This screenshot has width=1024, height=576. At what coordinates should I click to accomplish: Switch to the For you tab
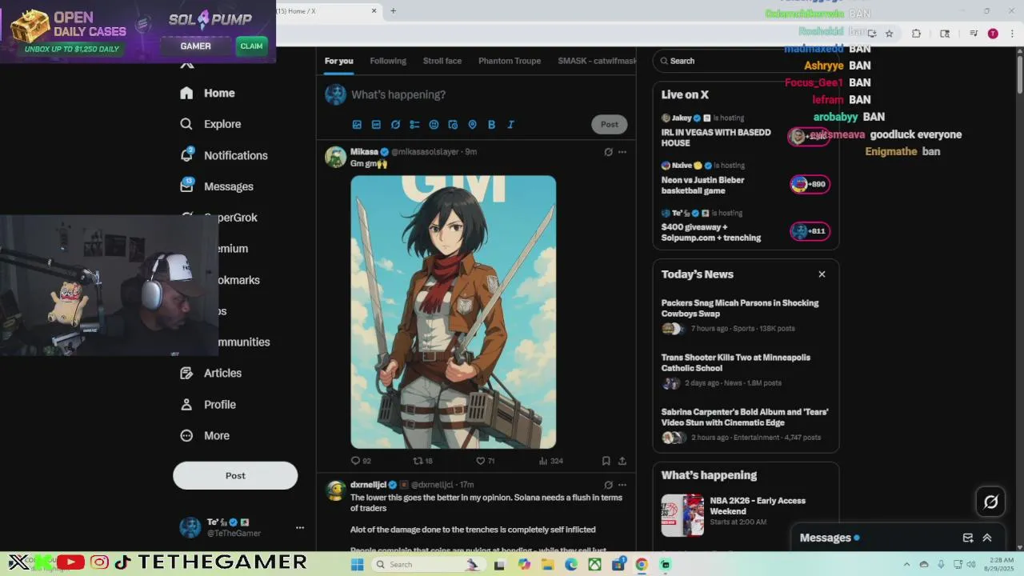click(x=338, y=61)
